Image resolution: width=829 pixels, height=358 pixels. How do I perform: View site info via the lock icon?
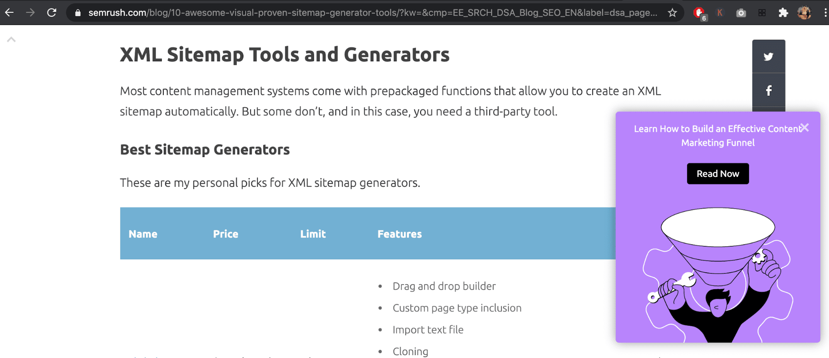[x=78, y=13]
